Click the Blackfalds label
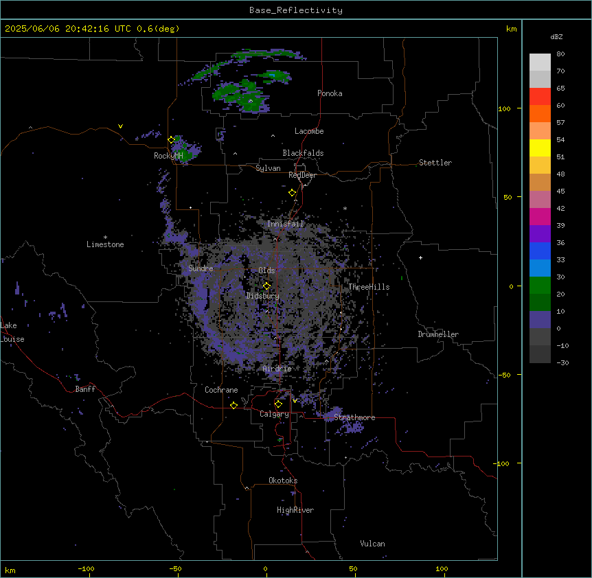Viewport: 592px width, 578px height. click(x=303, y=153)
